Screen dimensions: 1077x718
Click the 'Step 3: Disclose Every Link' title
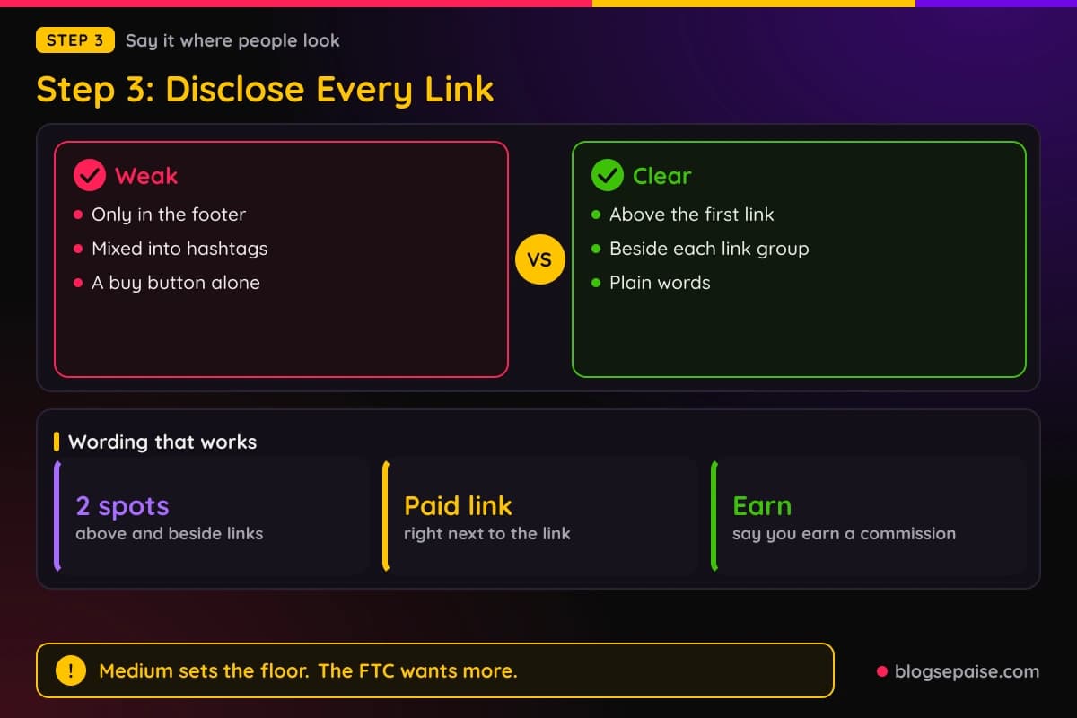tap(265, 89)
